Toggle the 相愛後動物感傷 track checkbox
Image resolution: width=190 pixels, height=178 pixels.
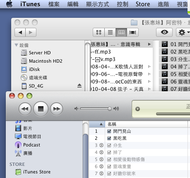[109, 159]
